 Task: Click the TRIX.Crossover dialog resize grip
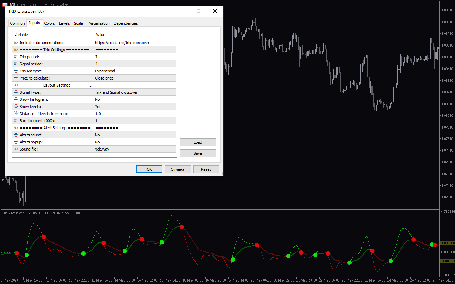tap(221, 174)
